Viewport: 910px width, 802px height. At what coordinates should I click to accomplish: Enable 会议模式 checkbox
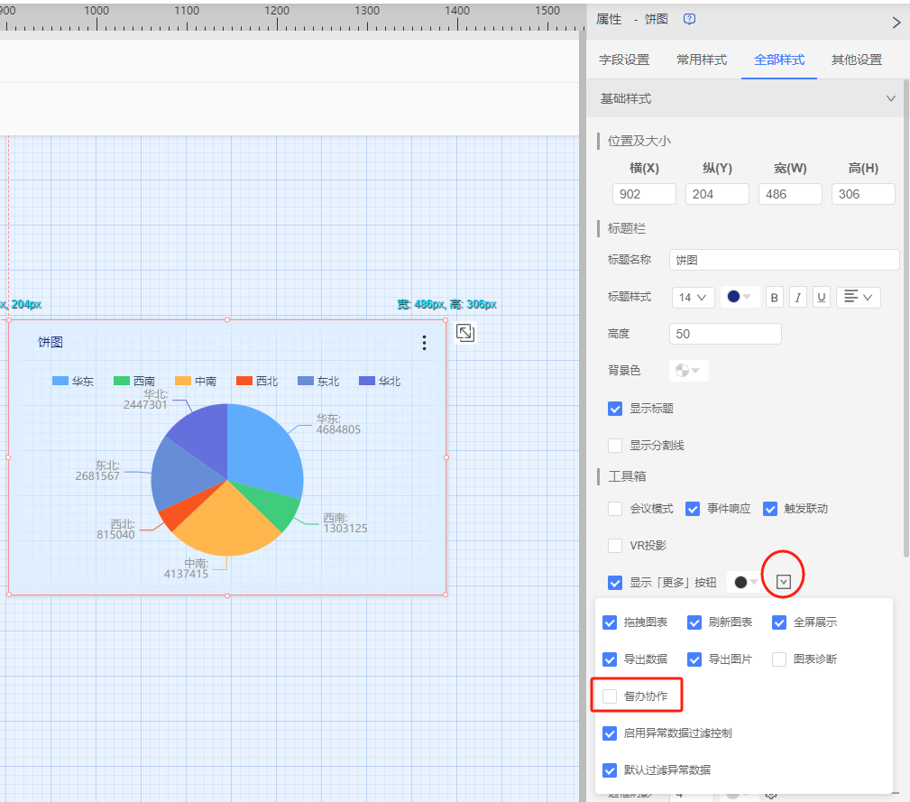615,509
